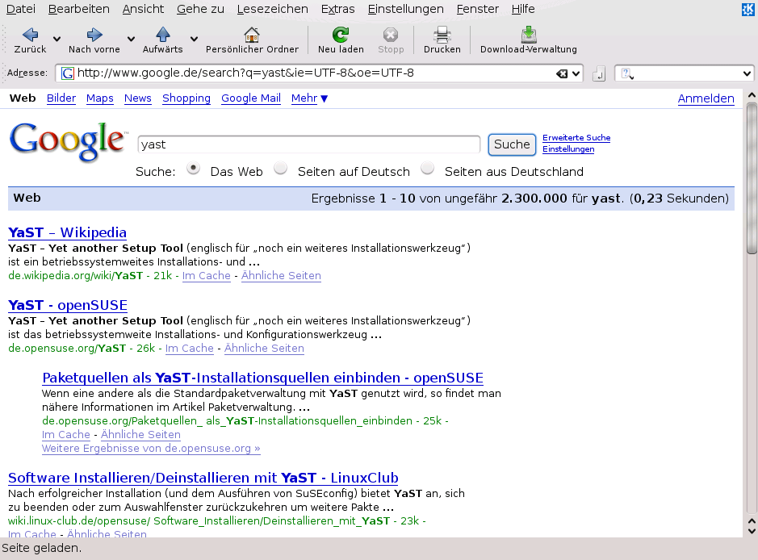Click the scrollbar up arrow at top
Image resolution: width=758 pixels, height=560 pixels.
coord(752,95)
